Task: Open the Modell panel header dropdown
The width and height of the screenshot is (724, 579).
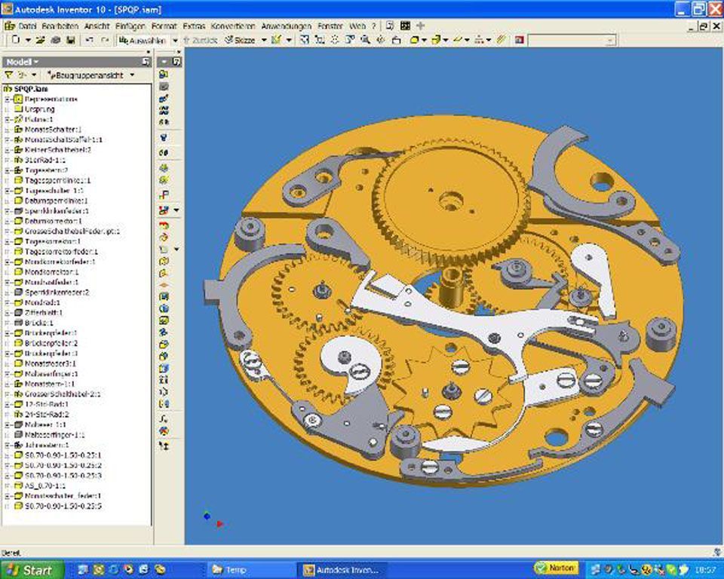Action: pos(23,62)
